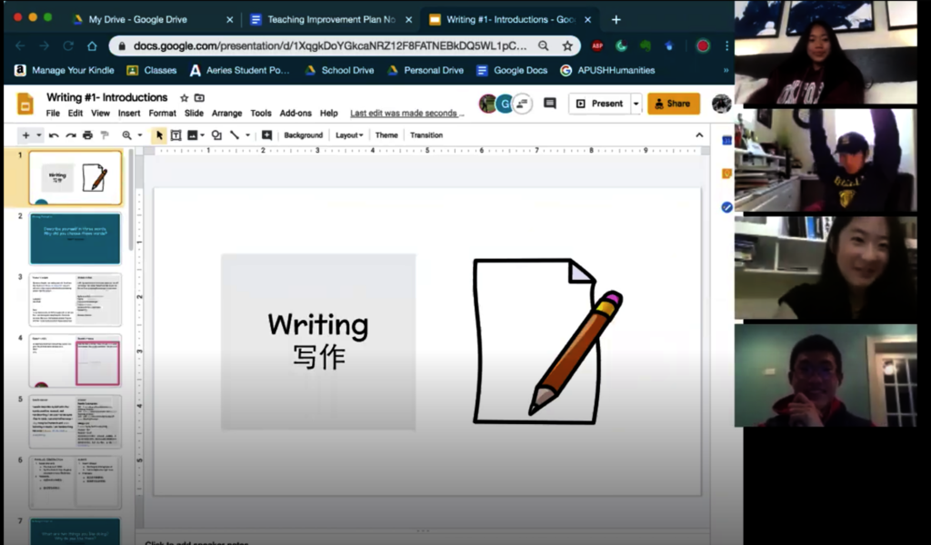Expand the Layout dropdown
Image resolution: width=931 pixels, height=545 pixels.
tap(349, 135)
